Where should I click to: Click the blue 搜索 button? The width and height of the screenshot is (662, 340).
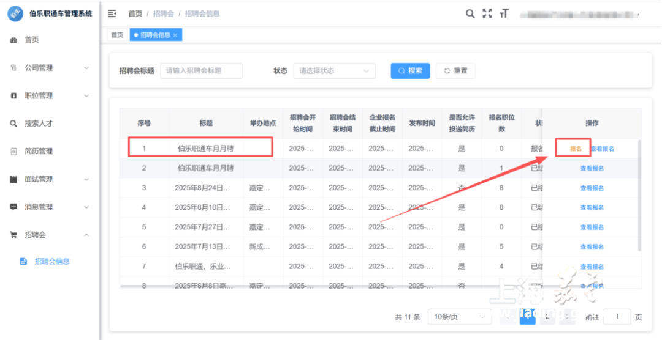(410, 71)
